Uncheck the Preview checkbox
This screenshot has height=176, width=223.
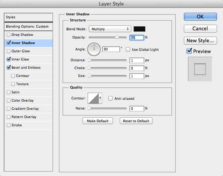(x=189, y=51)
